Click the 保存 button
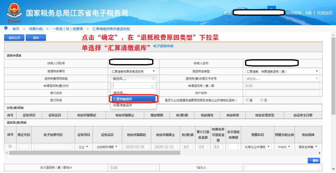Viewport: 336px width, 173px height. [x=36, y=38]
